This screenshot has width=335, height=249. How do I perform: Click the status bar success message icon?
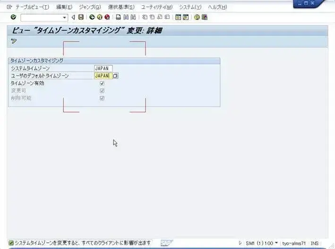11,243
